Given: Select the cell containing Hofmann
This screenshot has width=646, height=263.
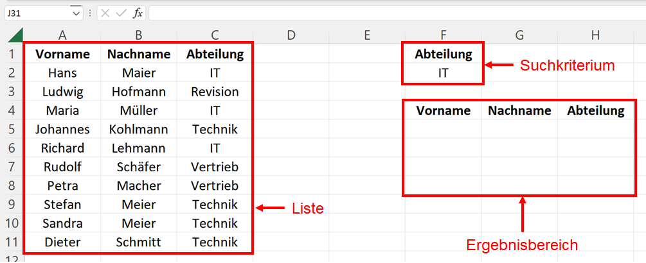Looking at the screenshot, I should pos(139,92).
